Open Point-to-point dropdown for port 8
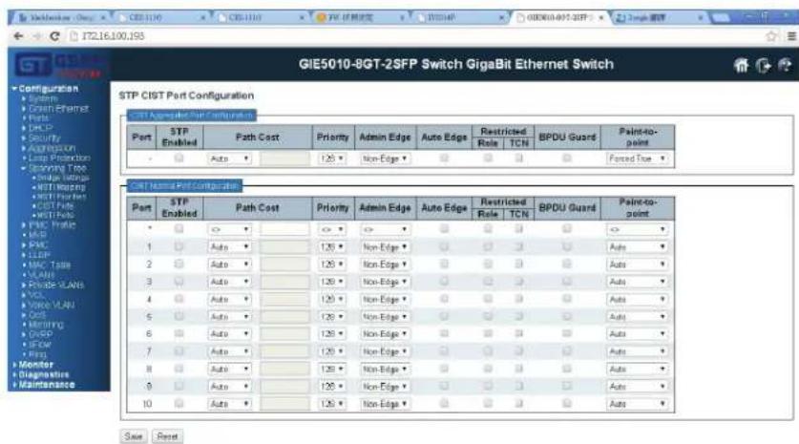The height and width of the screenshot is (444, 799). pos(637,370)
